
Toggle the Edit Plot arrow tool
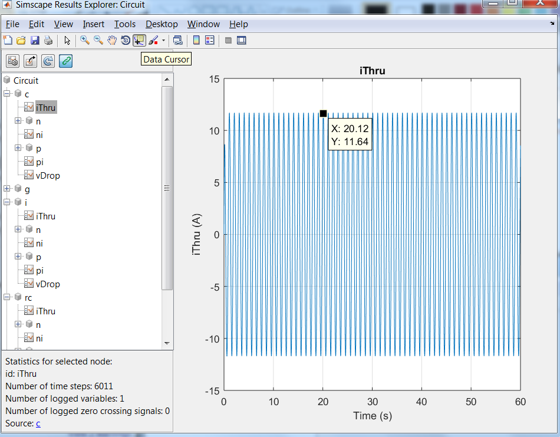pos(67,40)
